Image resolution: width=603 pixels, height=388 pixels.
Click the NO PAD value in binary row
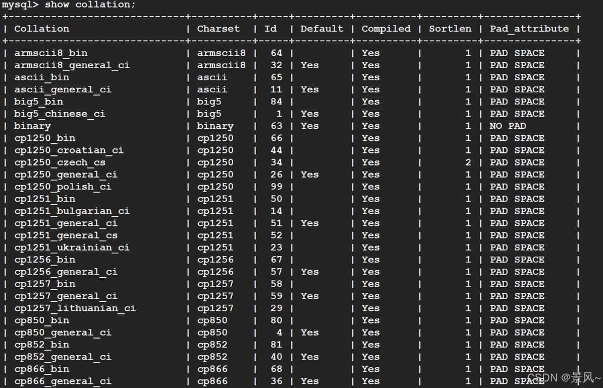pyautogui.click(x=508, y=126)
